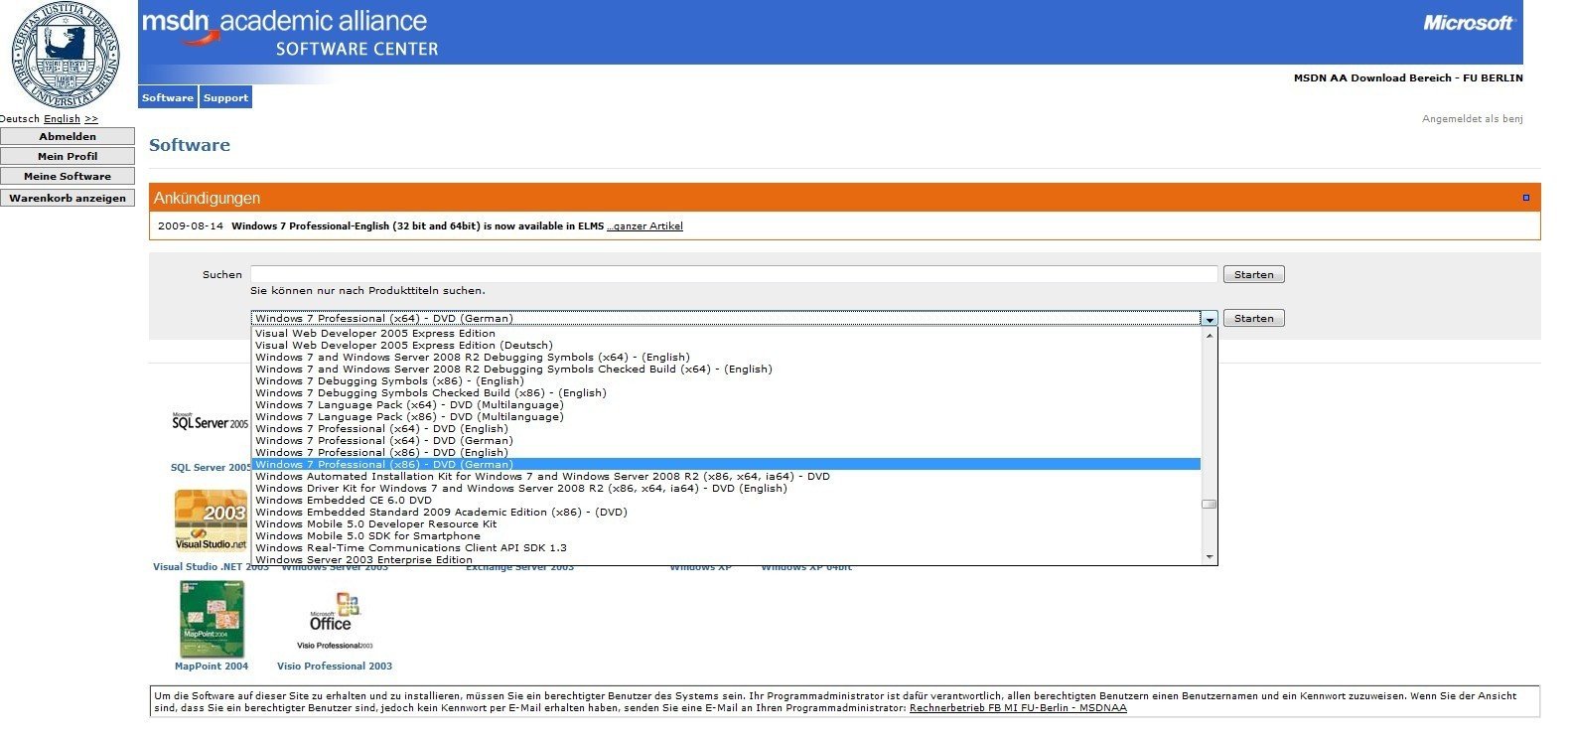This screenshot has height=743, width=1569.
Task: Click into the Suchen search field
Action: click(x=734, y=274)
